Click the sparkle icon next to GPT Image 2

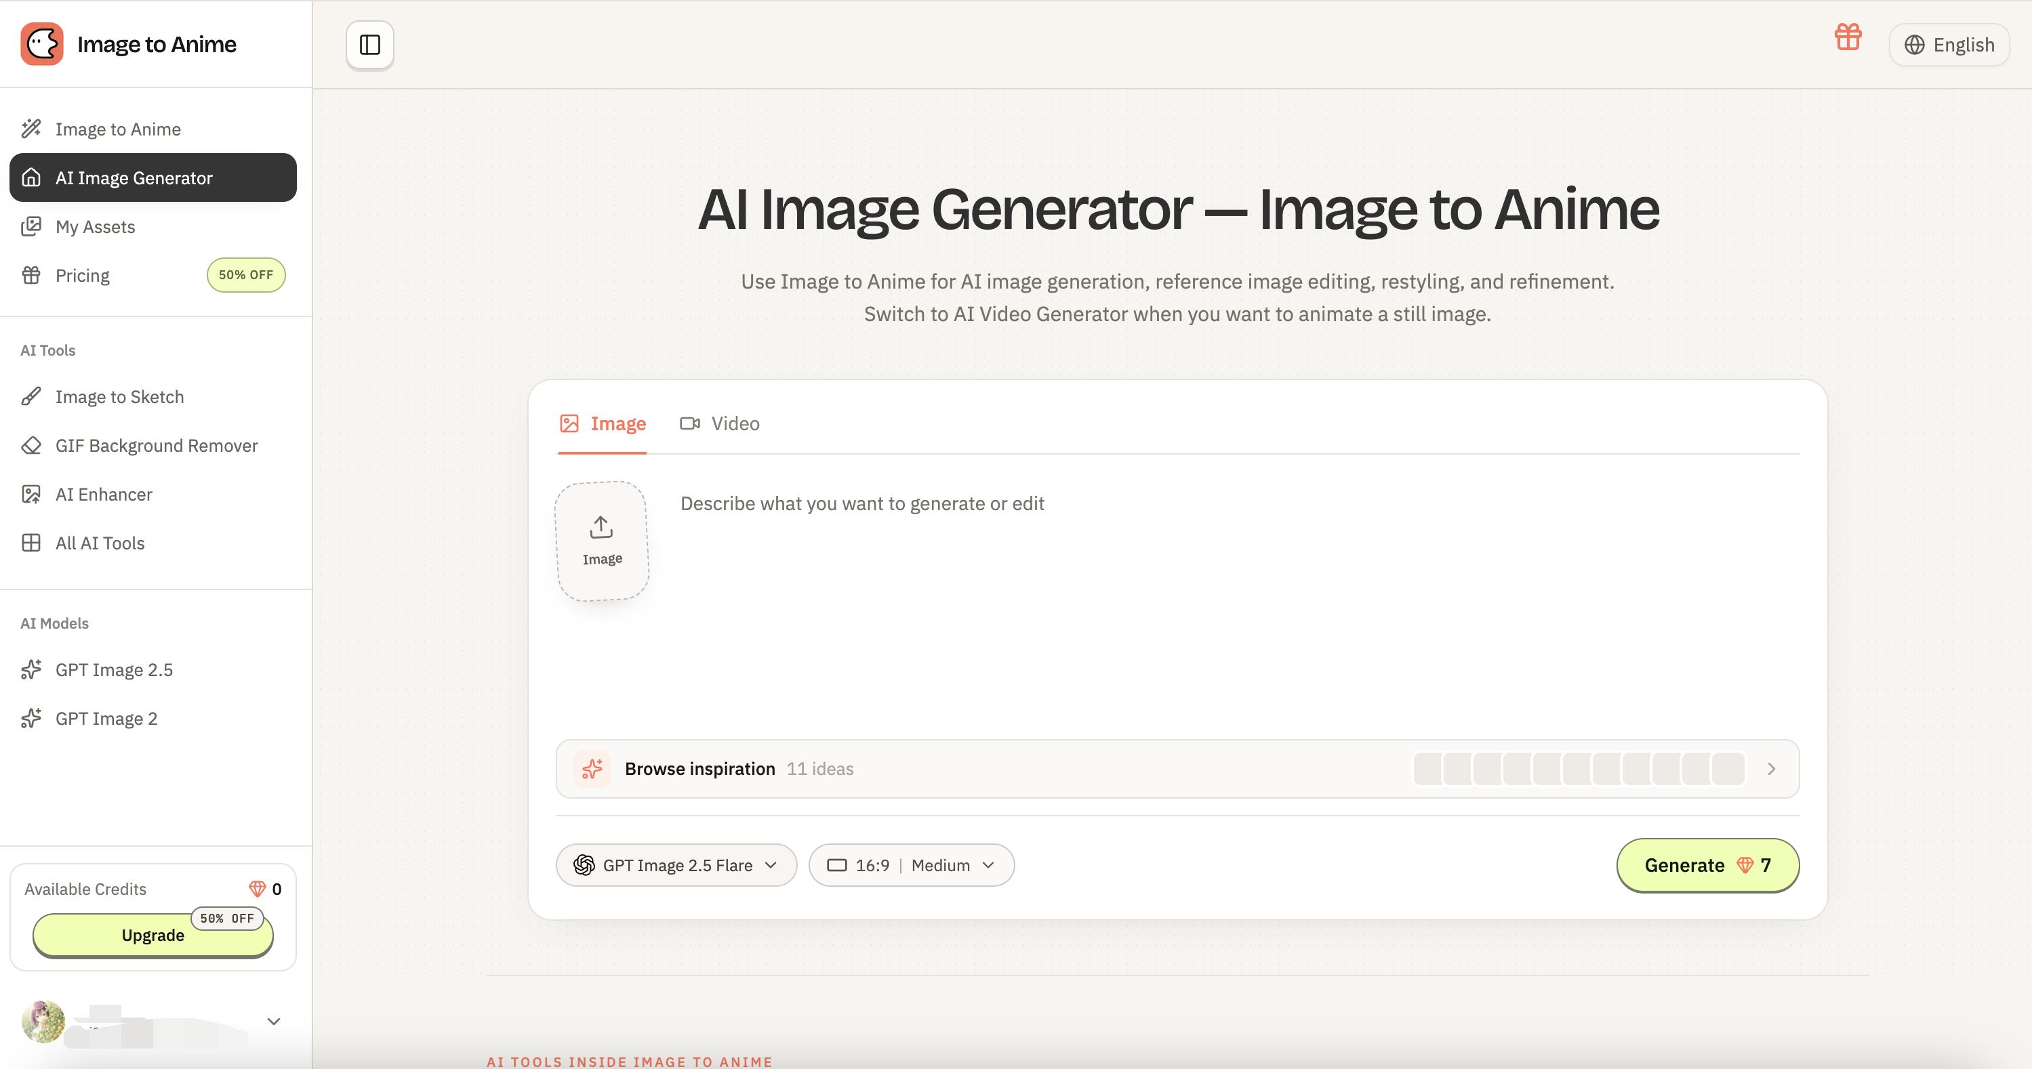32,718
